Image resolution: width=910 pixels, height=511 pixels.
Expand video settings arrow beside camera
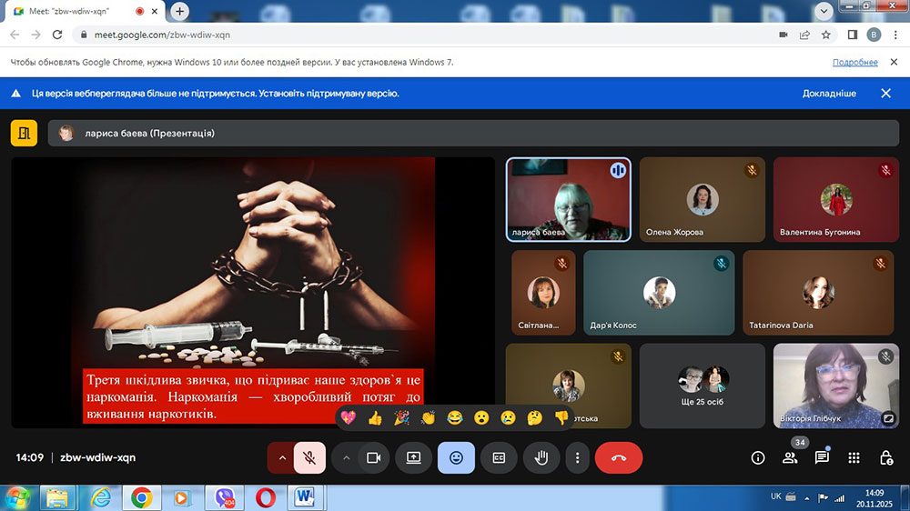click(x=346, y=458)
